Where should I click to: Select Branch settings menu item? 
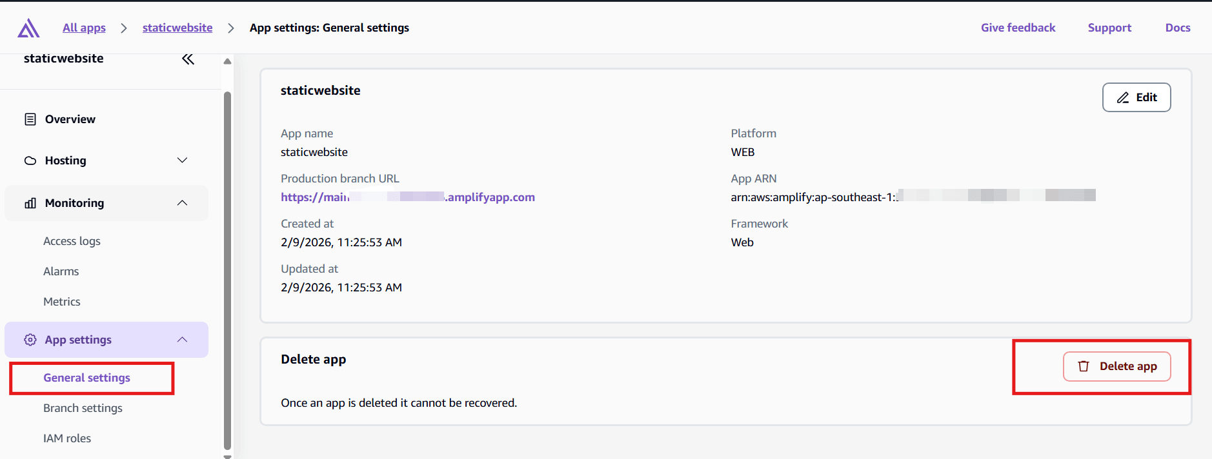[x=83, y=408]
